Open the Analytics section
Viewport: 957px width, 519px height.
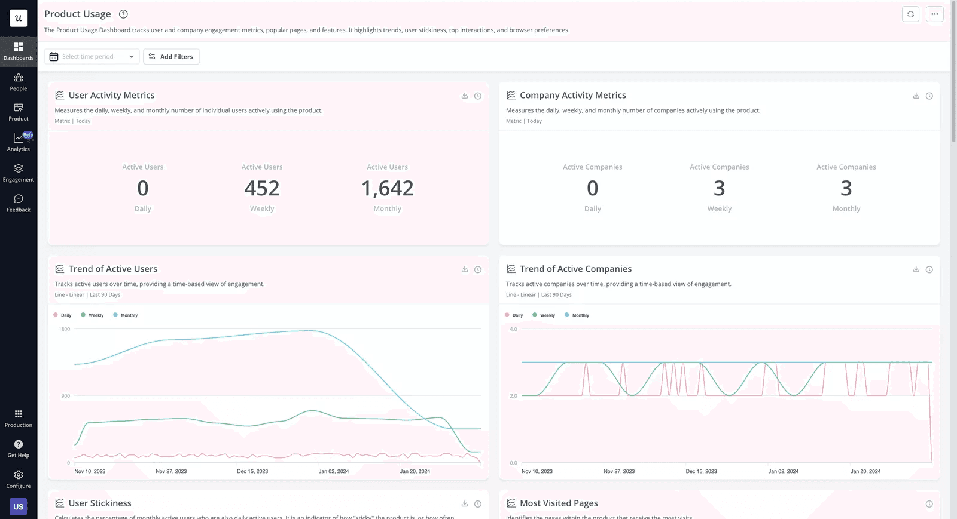pos(19,143)
